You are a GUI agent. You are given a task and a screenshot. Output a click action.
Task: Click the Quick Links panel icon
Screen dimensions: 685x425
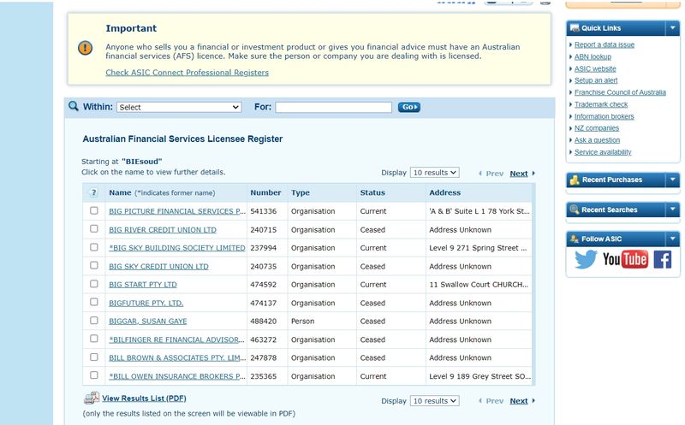[x=575, y=28]
